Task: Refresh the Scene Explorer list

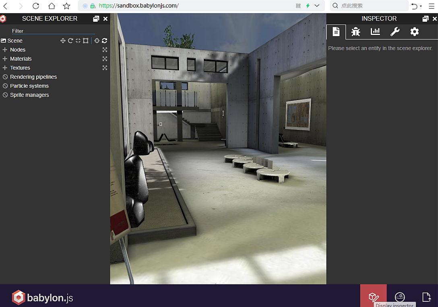Action: tap(104, 41)
